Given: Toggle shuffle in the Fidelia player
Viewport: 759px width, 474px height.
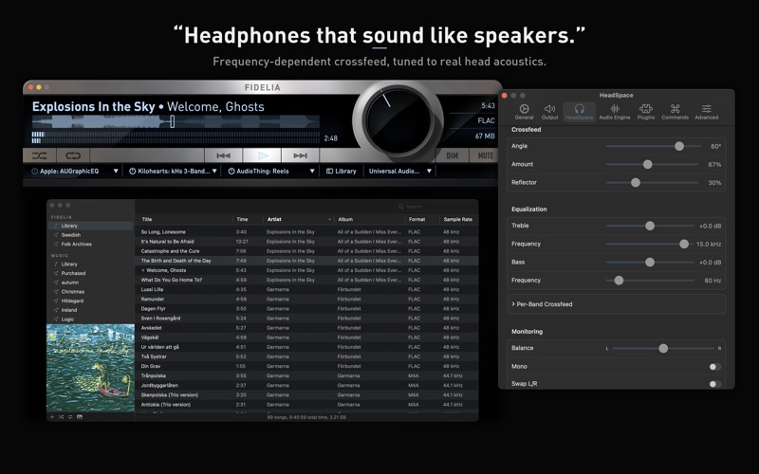Looking at the screenshot, I should point(40,155).
